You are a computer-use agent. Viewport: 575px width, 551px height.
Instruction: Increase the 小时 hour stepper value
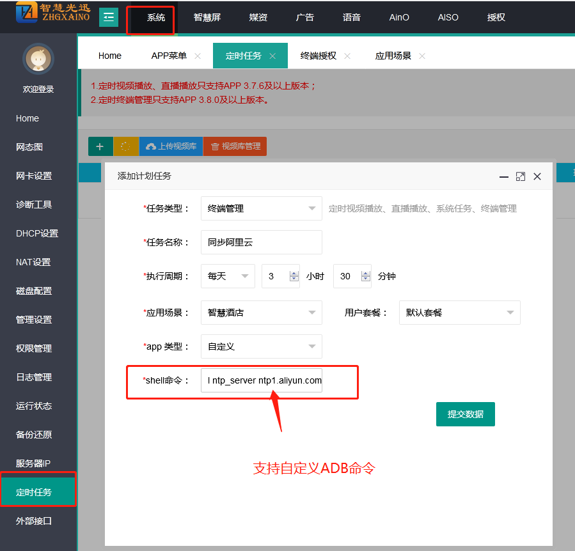294,273
